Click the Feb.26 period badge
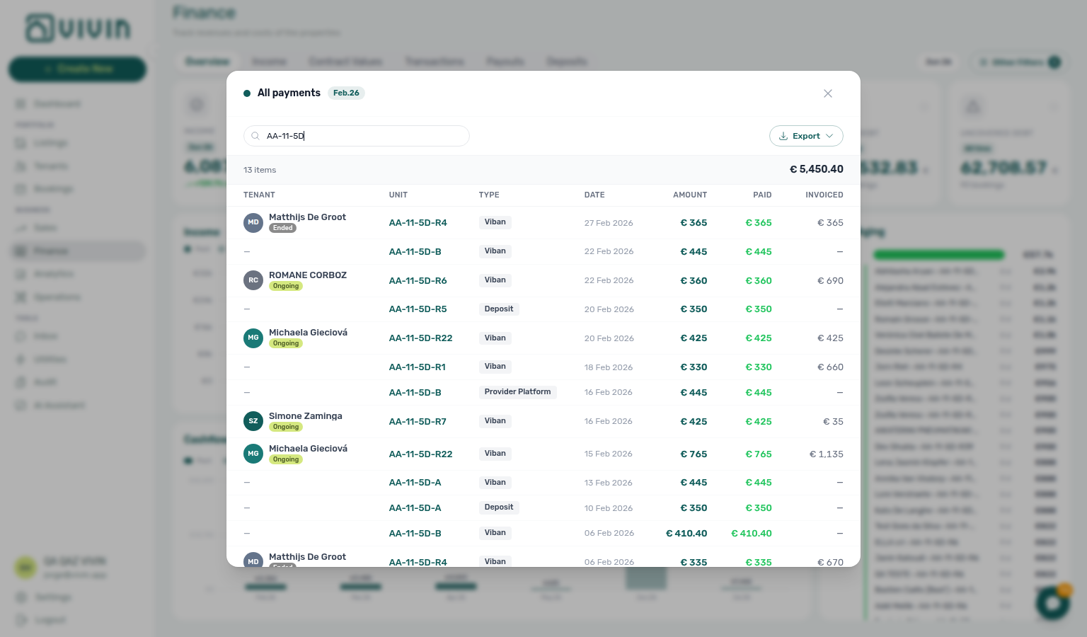Screen dimensions: 1087x637 click(x=346, y=93)
